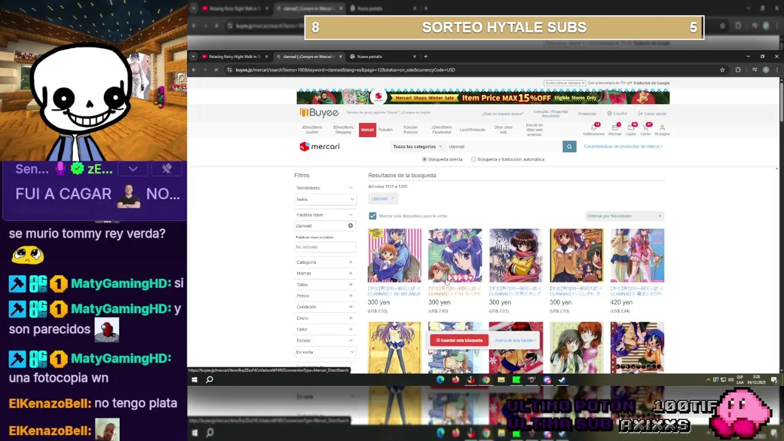Open Notificaciones bell icon
Viewport: 784px width, 441px height.
(x=594, y=129)
